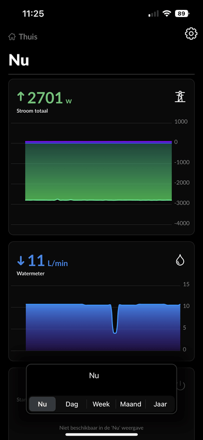The image size is (203, 440).
Task: Tap the Nu title in the popup
Action: point(94,376)
